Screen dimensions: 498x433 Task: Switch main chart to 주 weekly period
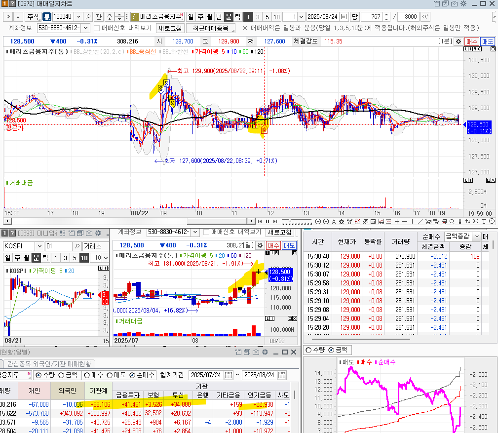click(x=200, y=16)
